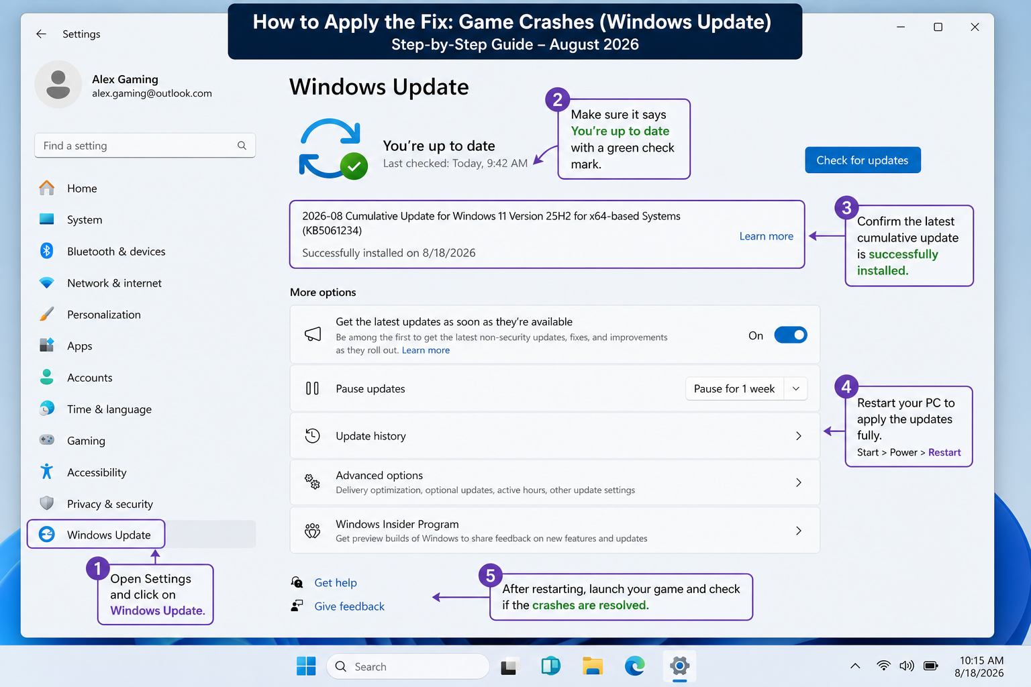Open Bluetooth & devices settings

coord(116,252)
